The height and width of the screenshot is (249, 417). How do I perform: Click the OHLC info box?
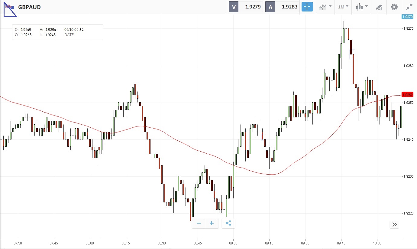[57, 32]
